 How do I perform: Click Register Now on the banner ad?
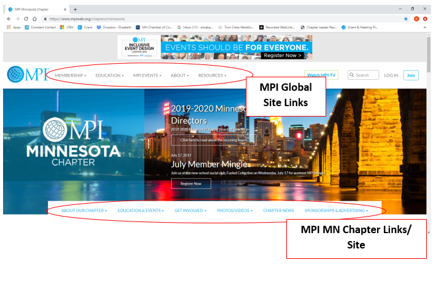(282, 55)
